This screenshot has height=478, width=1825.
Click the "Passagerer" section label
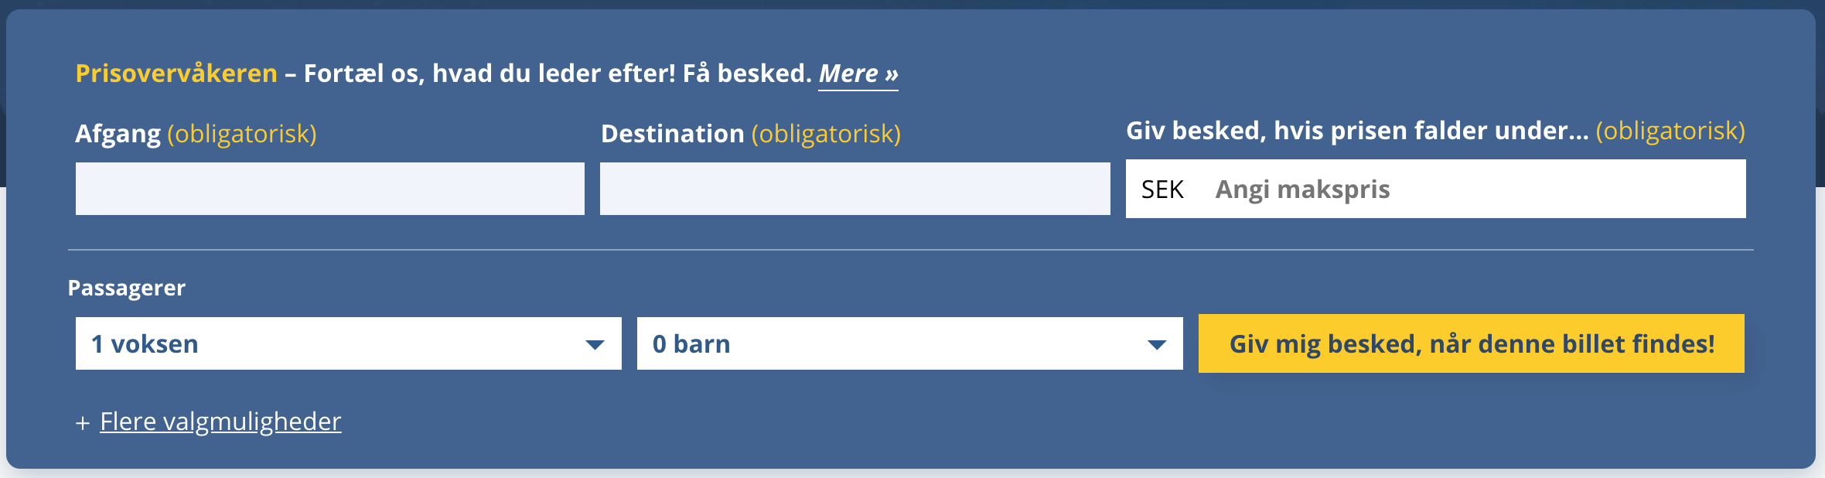tap(127, 288)
